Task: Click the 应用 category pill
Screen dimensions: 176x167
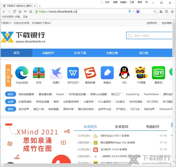Action: (11, 102)
